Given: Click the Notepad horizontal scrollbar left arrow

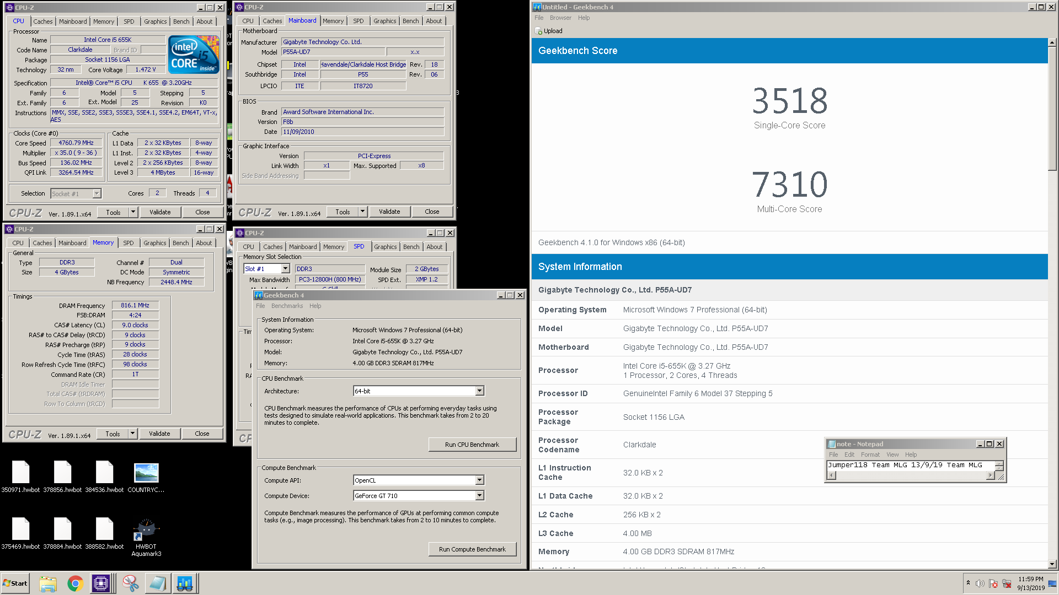Looking at the screenshot, I should [832, 475].
